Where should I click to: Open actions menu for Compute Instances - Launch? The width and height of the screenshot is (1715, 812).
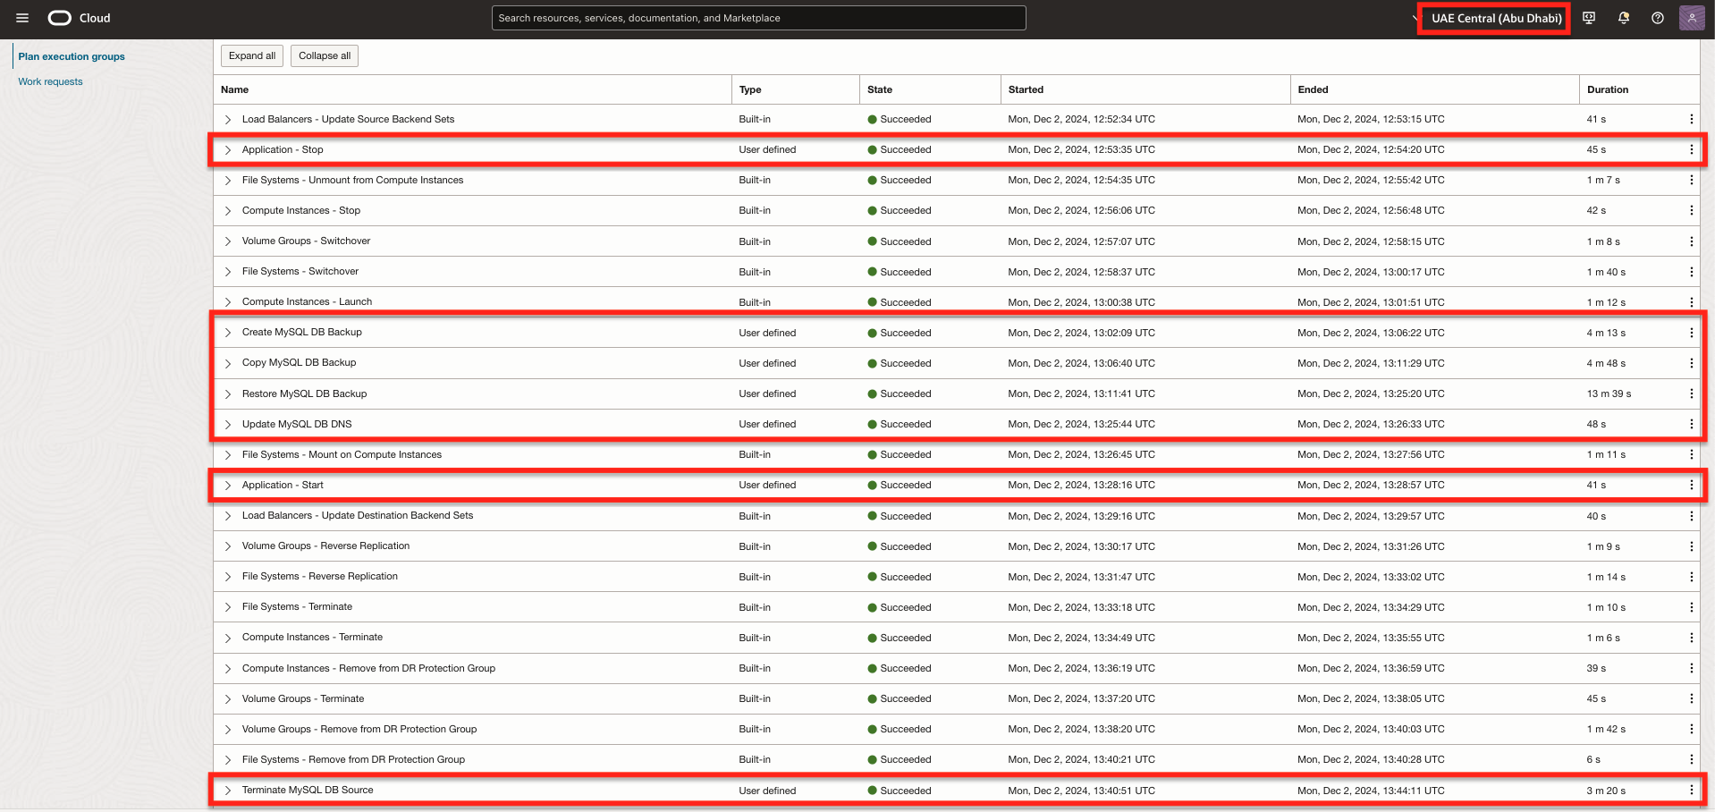point(1691,302)
